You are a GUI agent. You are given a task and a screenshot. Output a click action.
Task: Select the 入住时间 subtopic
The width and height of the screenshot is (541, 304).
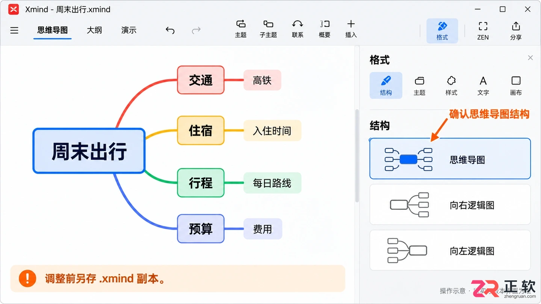point(272,131)
